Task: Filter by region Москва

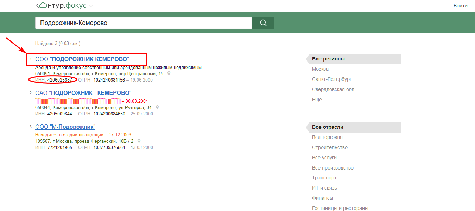Action: 320,69
